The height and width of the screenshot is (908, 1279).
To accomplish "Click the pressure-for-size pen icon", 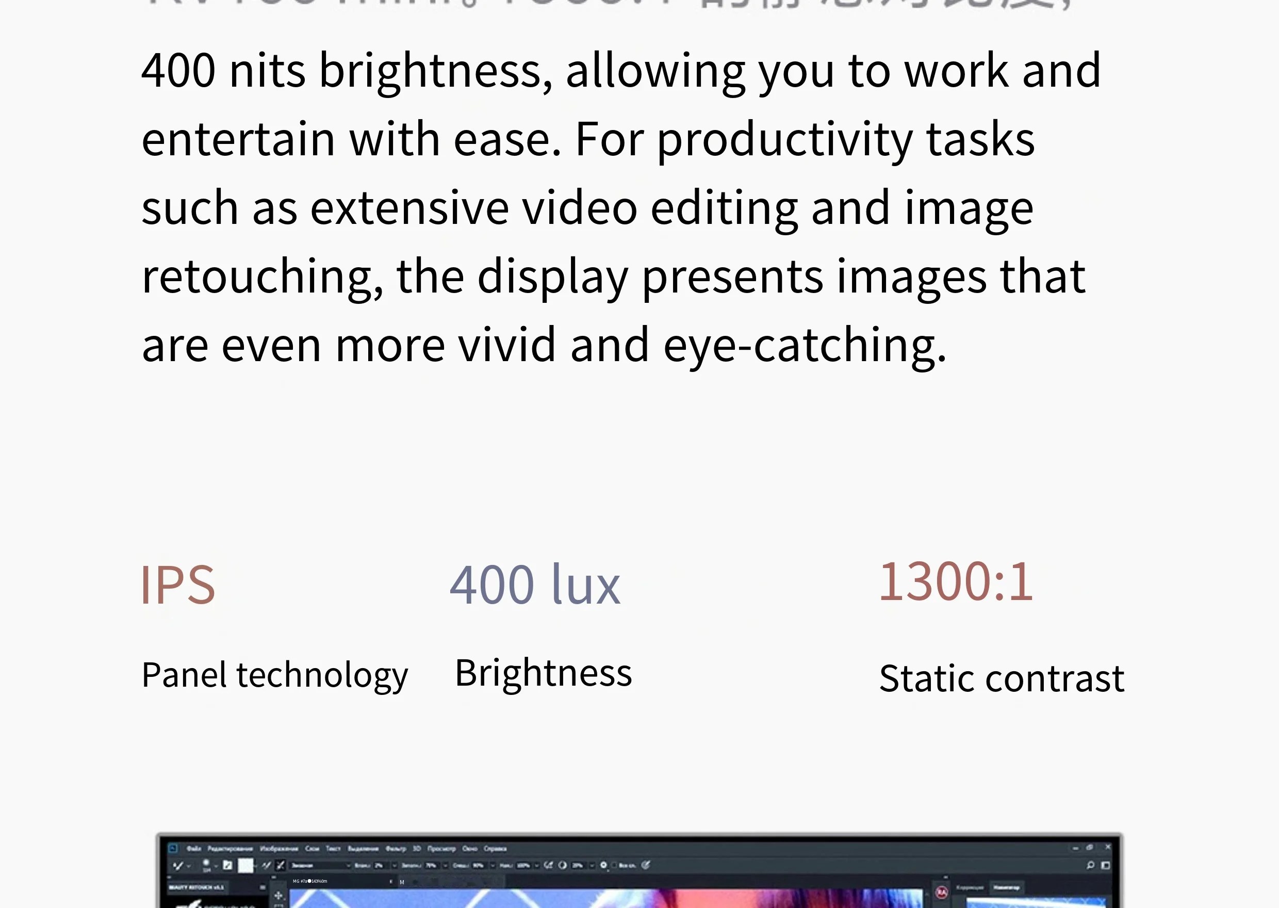I will [645, 866].
